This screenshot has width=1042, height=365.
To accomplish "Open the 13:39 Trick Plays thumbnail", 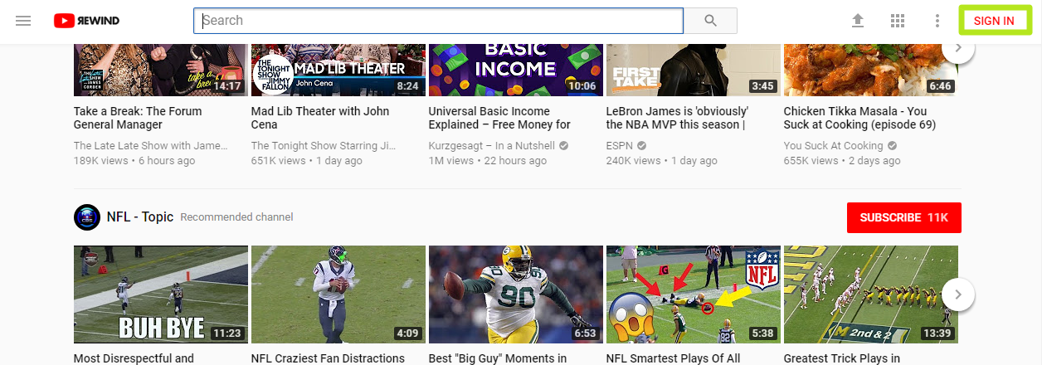I will point(871,294).
